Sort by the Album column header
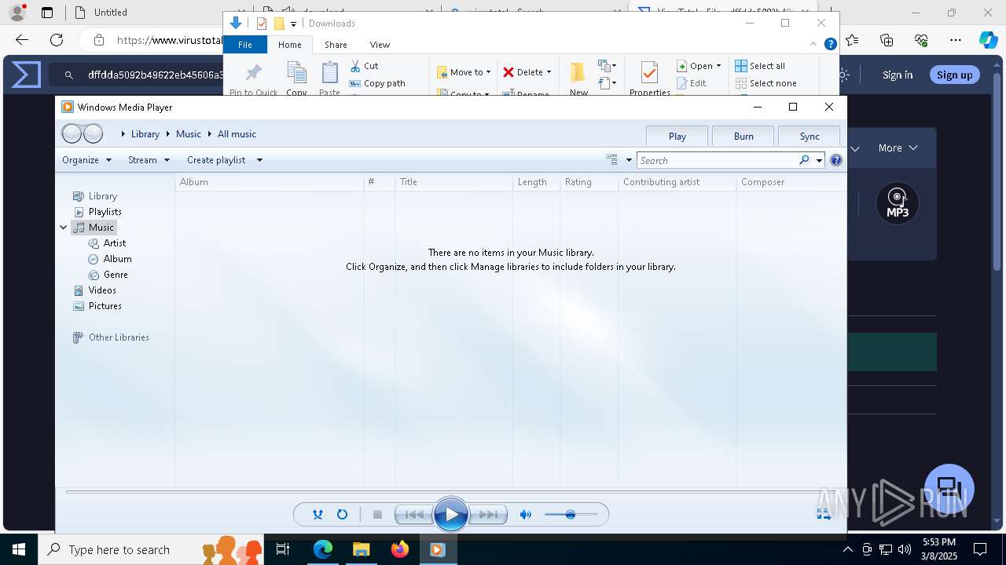Image resolution: width=1006 pixels, height=565 pixels. [x=269, y=182]
